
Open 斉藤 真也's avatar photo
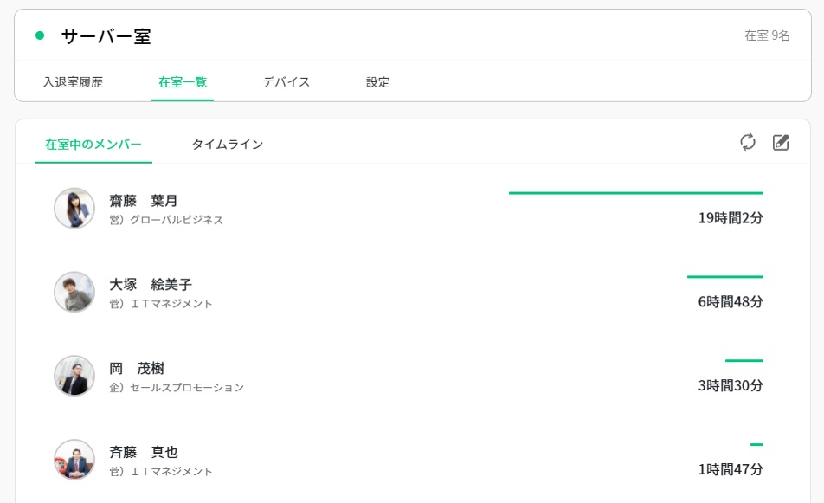(74, 460)
